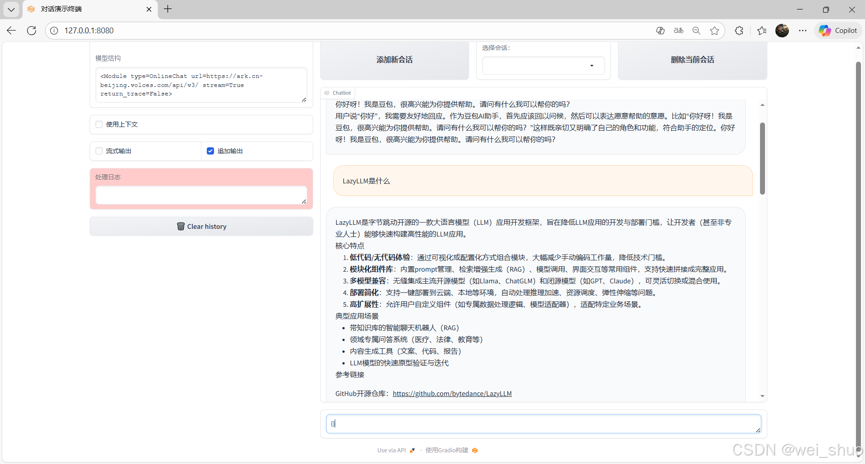865x464 pixels.
Task: Open the read aloud icon in address bar
Action: coord(660,31)
